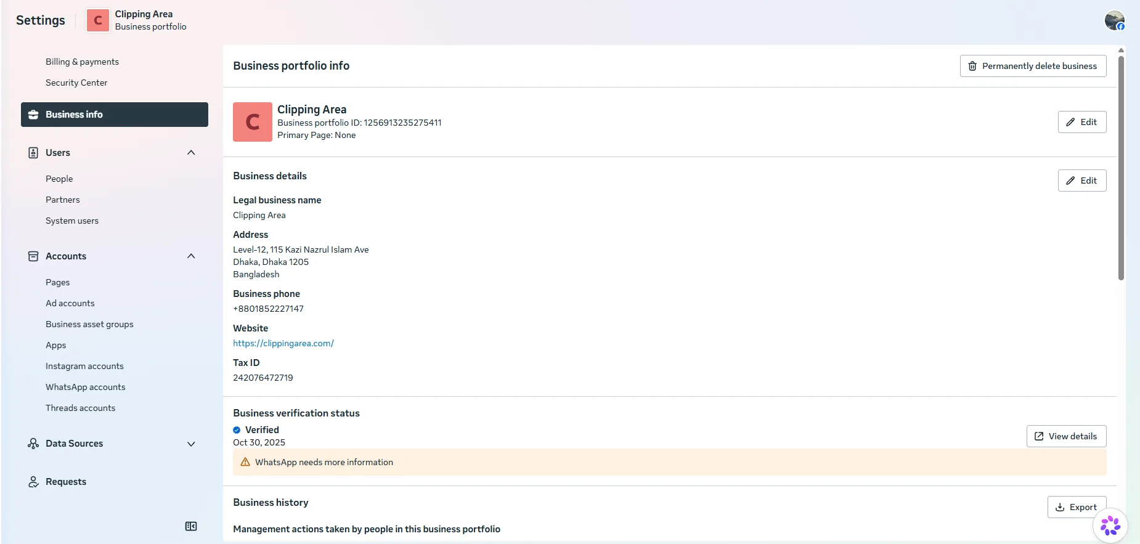Click the vertical scrollbar thumb
1140x544 pixels.
(1121, 168)
